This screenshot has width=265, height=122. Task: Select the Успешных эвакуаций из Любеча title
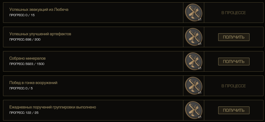tap(39, 9)
